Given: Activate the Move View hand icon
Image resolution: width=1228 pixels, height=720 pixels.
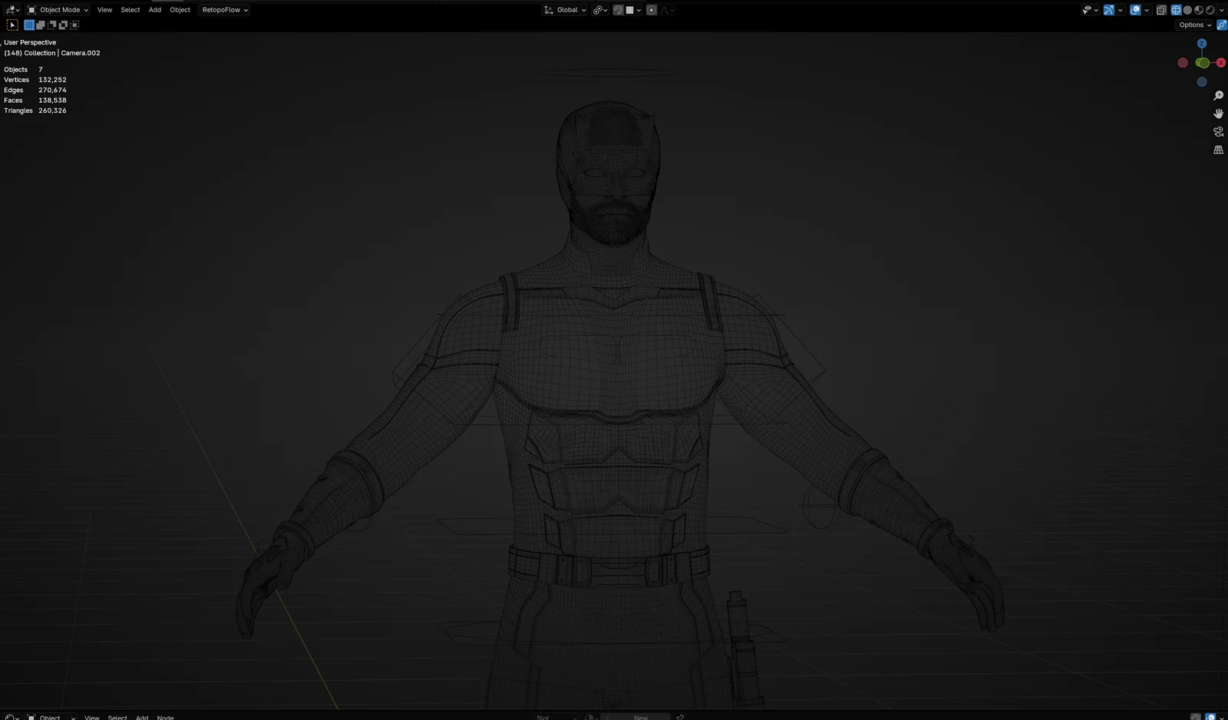Looking at the screenshot, I should pos(1218,113).
